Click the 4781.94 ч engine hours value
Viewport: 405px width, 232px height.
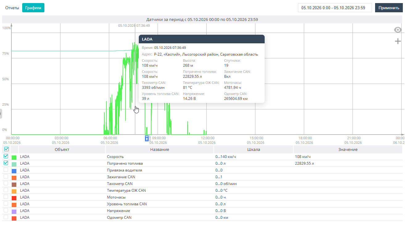(233, 88)
